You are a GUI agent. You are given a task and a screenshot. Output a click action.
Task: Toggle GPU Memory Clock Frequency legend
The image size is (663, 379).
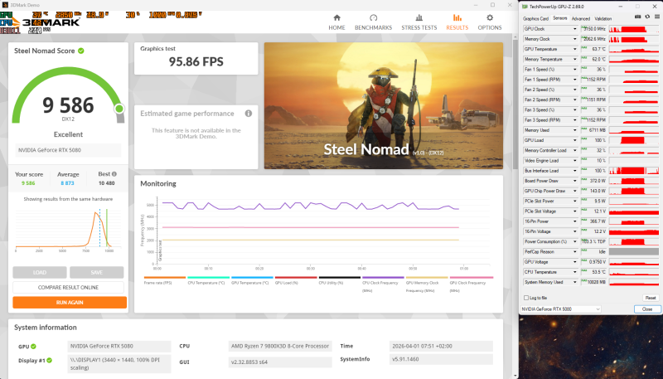(x=427, y=284)
